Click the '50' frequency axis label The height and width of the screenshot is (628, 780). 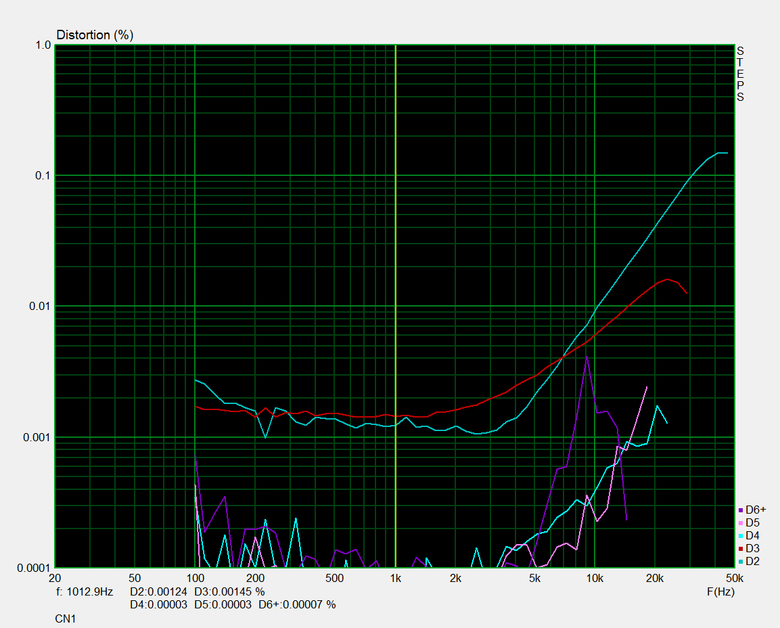[135, 579]
